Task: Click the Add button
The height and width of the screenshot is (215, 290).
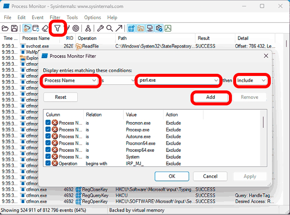Action: pyautogui.click(x=211, y=97)
